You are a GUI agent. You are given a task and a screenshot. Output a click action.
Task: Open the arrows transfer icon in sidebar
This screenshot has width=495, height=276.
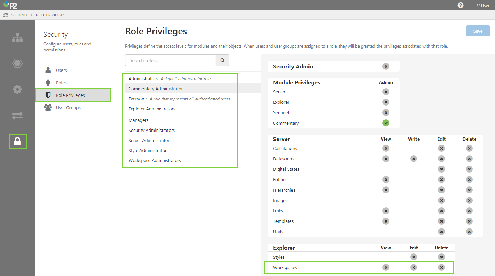click(17, 116)
